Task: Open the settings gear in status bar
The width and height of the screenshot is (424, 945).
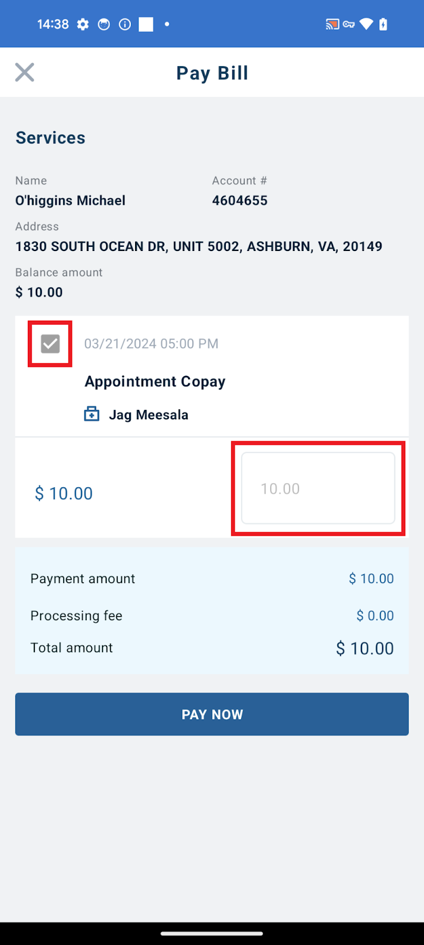Action: [x=83, y=24]
